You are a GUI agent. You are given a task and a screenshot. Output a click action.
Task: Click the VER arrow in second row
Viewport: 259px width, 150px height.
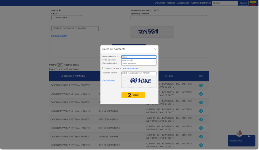(x=201, y=94)
